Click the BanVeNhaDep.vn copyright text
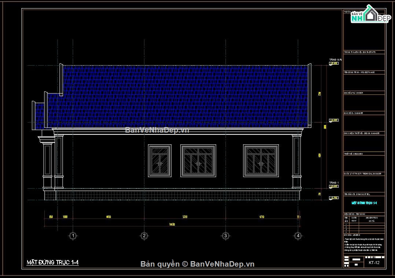This screenshot has height=278, width=395. pyautogui.click(x=198, y=264)
